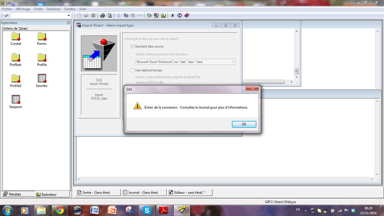This screenshot has height=216, width=384.
Task: Click the upper-right pane vertical scrollbar thumb
Action: click(x=296, y=71)
